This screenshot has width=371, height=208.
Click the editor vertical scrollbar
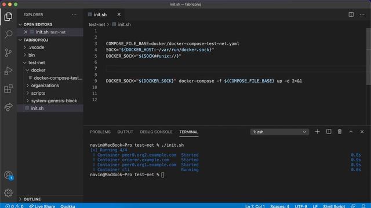pyautogui.click(x=369, y=57)
